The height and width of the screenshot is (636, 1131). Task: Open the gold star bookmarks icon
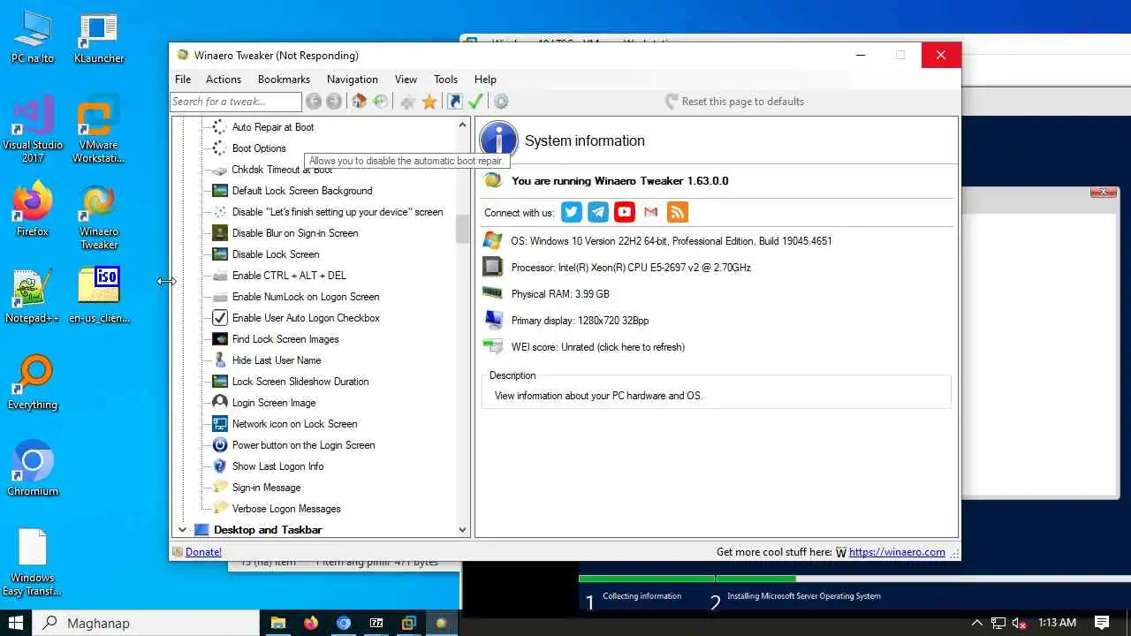click(429, 102)
